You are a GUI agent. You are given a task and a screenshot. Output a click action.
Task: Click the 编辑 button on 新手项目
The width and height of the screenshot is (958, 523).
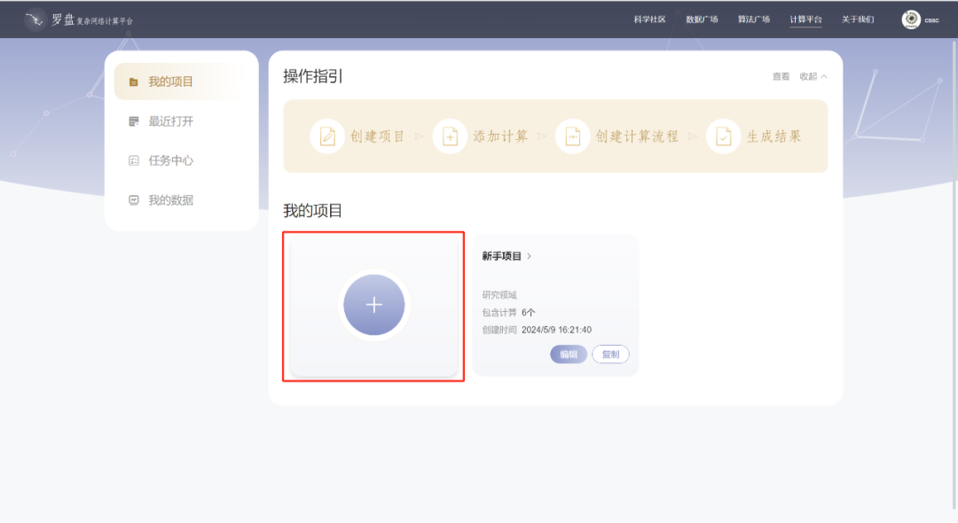pyautogui.click(x=569, y=354)
